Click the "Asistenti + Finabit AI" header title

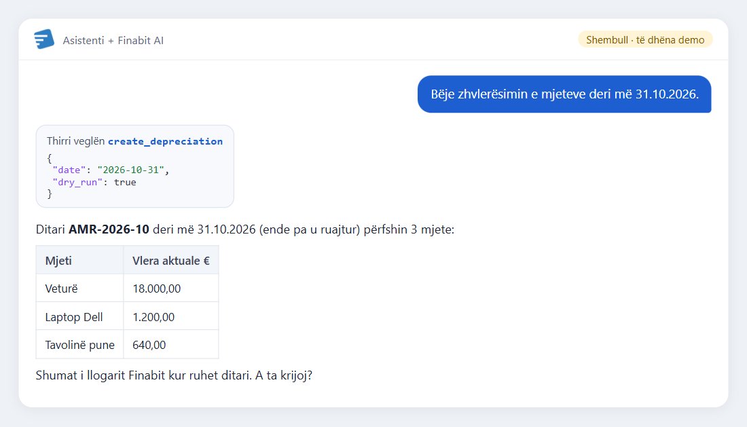coord(113,41)
